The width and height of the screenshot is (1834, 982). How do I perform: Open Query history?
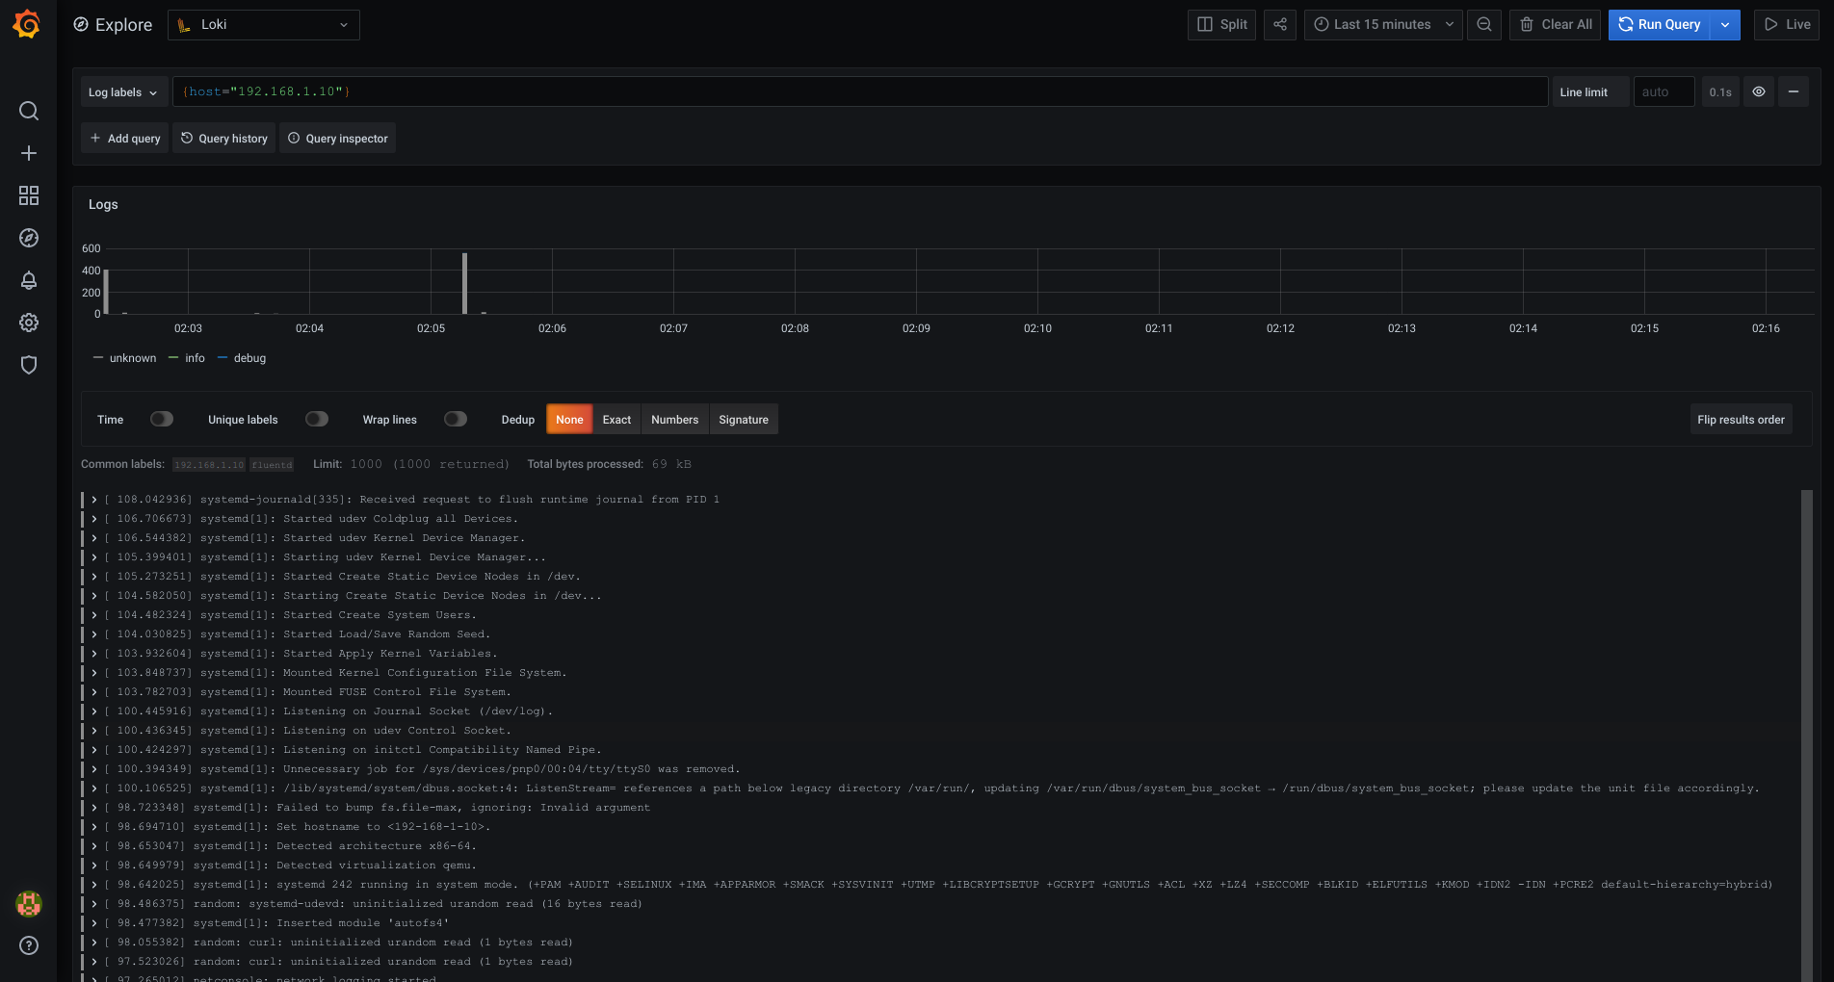click(x=224, y=138)
